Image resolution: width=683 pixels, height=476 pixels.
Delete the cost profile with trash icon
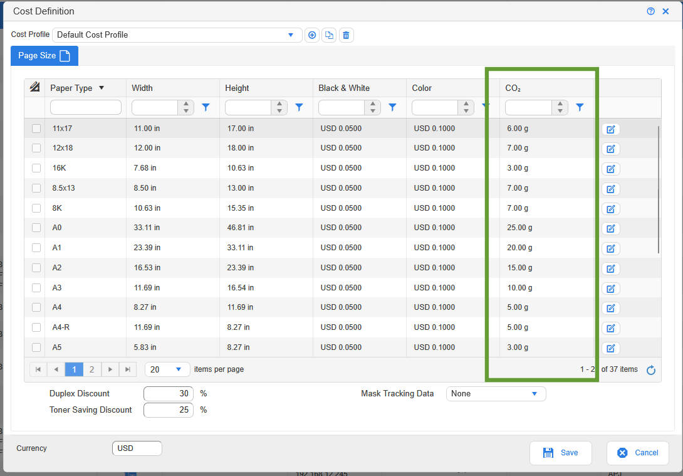(347, 35)
